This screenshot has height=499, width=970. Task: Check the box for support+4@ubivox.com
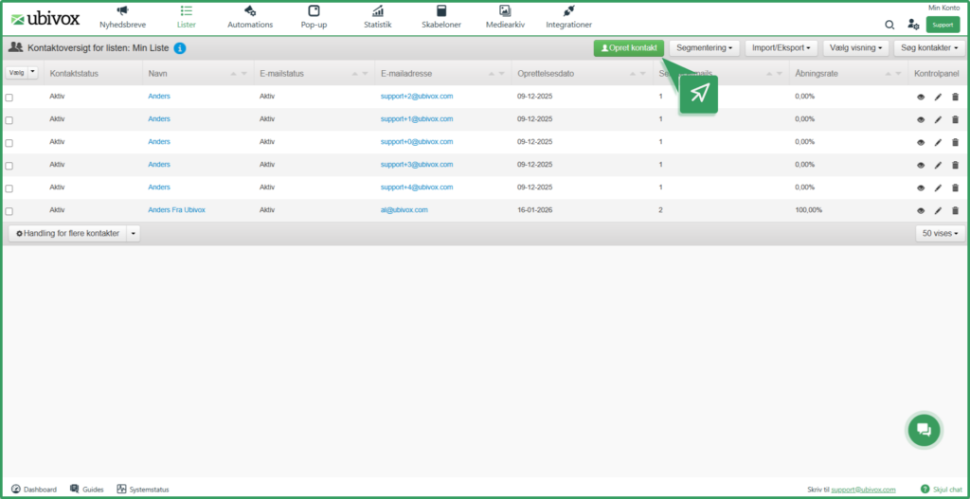9,188
